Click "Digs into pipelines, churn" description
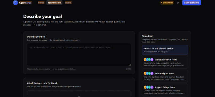Image resolution: width=215 pixels, height=97 pixels. click(x=164, y=78)
